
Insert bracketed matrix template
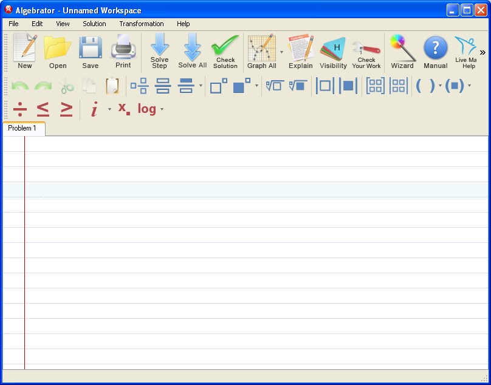pyautogui.click(x=376, y=86)
